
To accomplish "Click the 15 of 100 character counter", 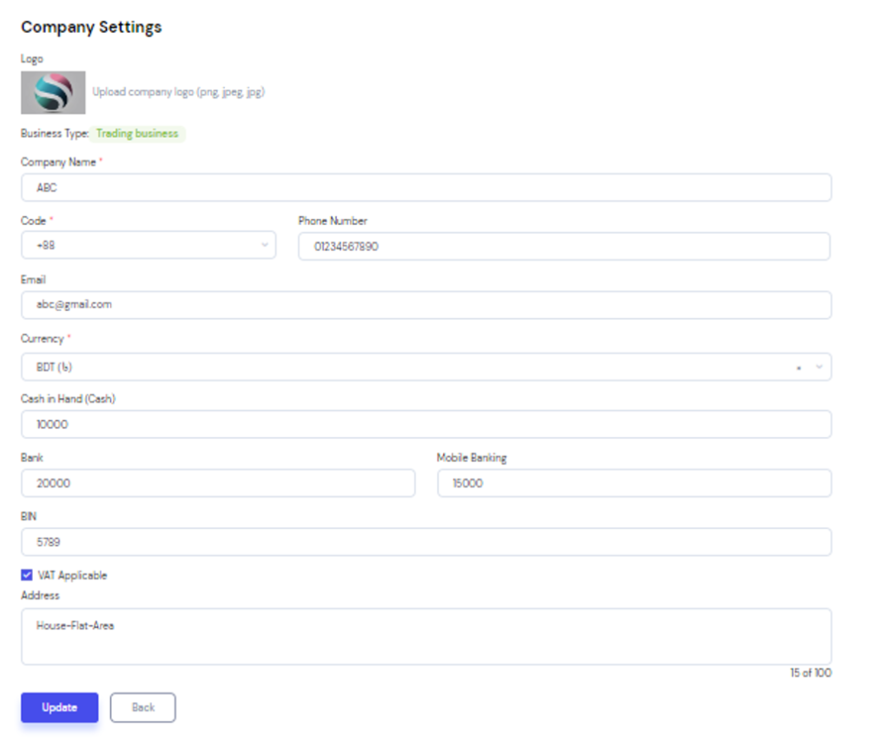I will (811, 672).
